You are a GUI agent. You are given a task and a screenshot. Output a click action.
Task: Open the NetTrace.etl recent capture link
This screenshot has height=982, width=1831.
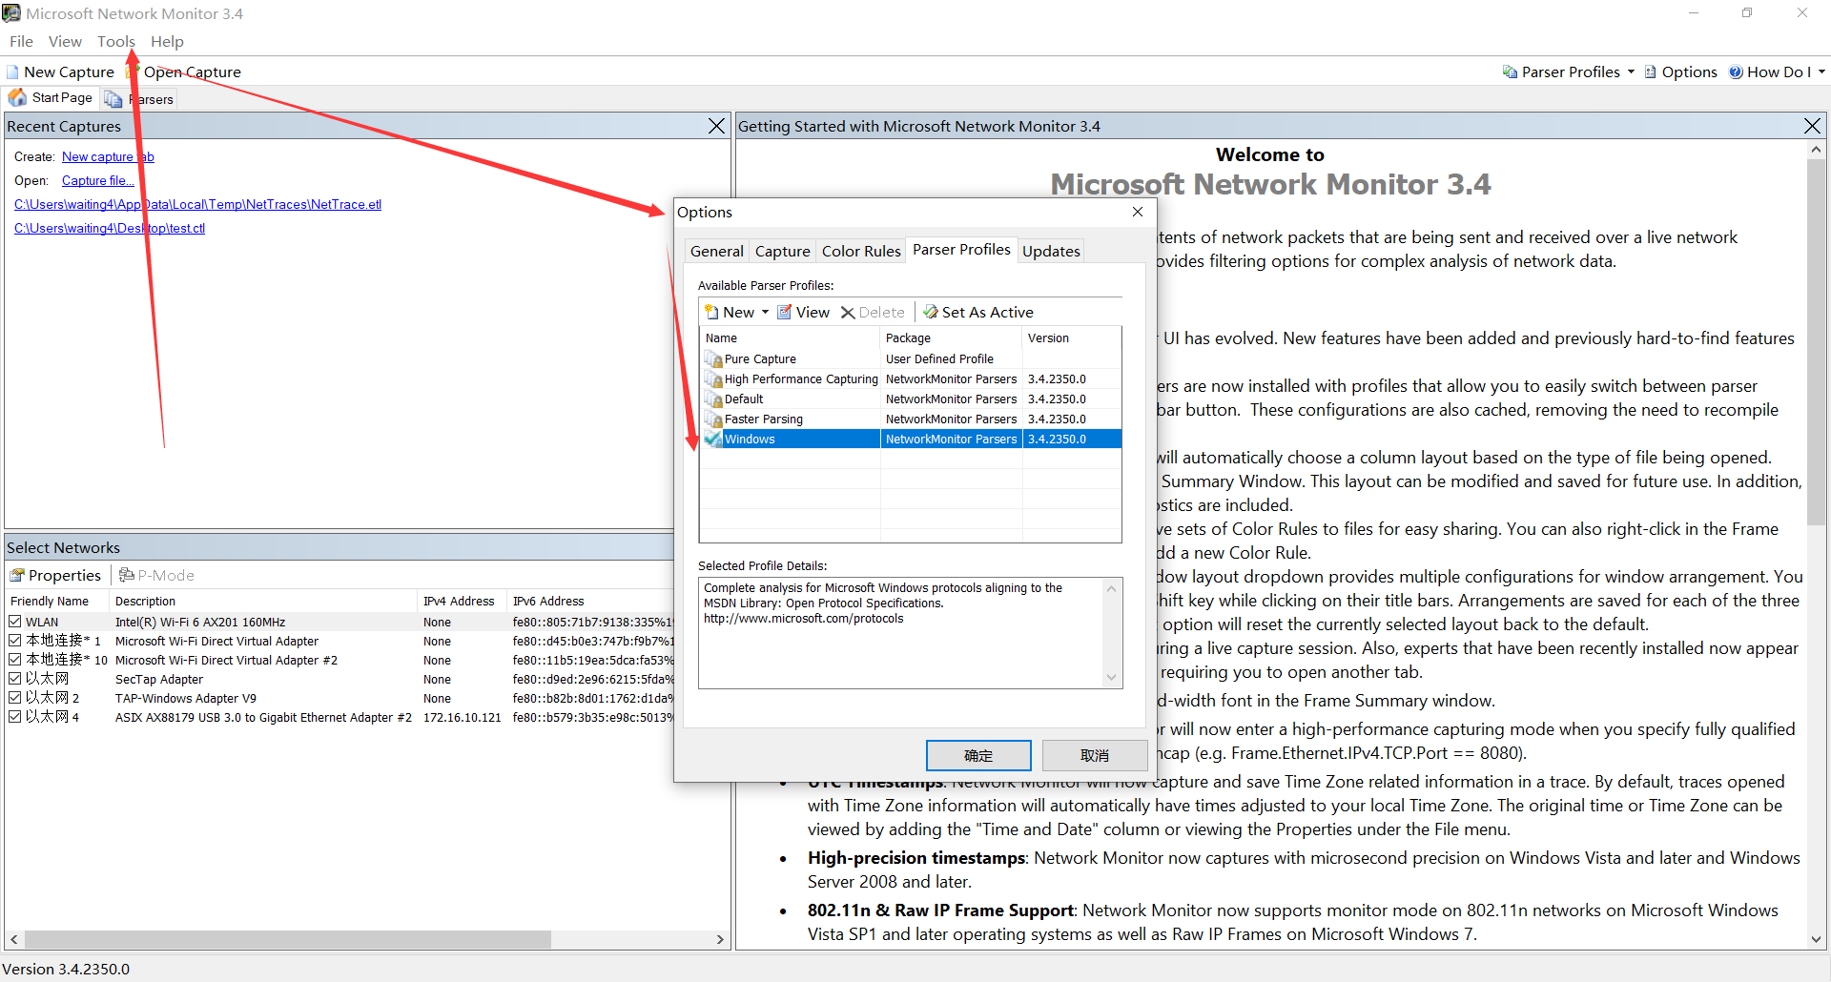pos(197,205)
